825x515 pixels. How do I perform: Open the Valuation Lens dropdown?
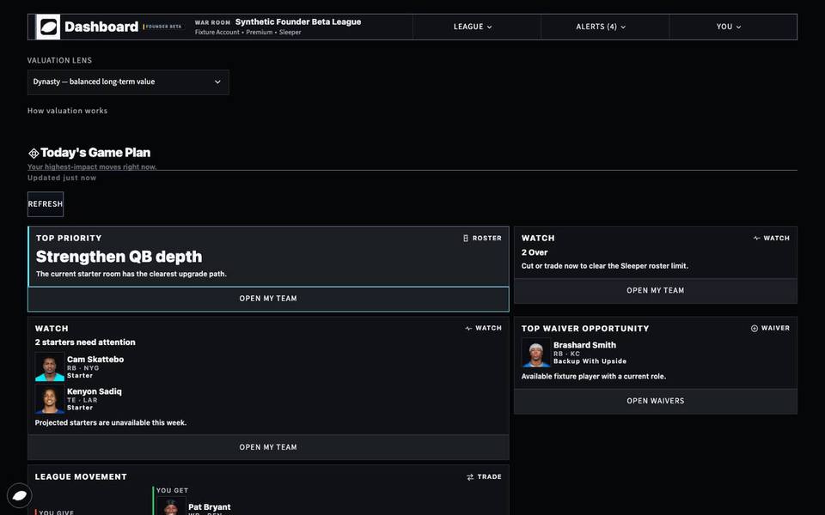pyautogui.click(x=128, y=82)
